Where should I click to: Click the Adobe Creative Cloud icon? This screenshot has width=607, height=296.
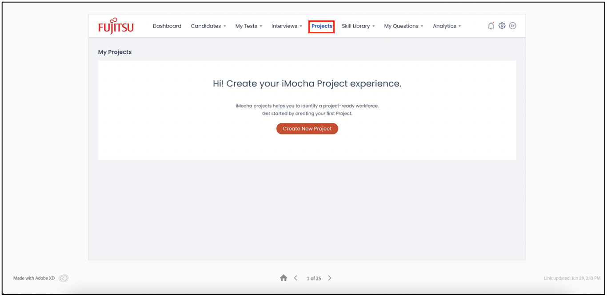tap(64, 278)
